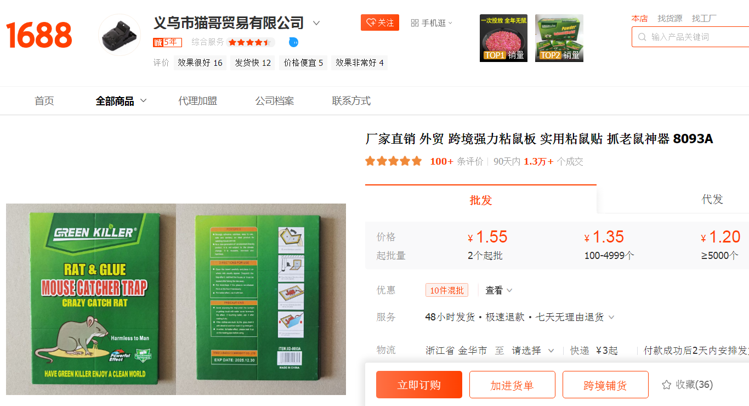The height and width of the screenshot is (406, 749).
Task: Click the 效果很好 16 review tag
Action: 200,63
